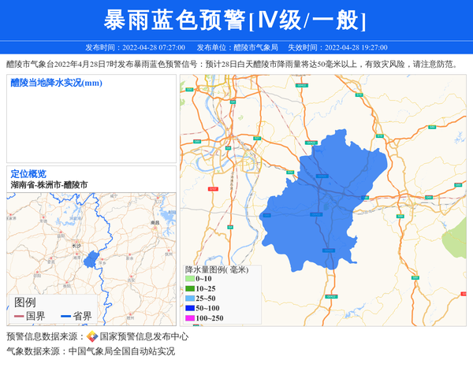Click the National Warning Center logo icon
The image size is (473, 371).
(92, 336)
